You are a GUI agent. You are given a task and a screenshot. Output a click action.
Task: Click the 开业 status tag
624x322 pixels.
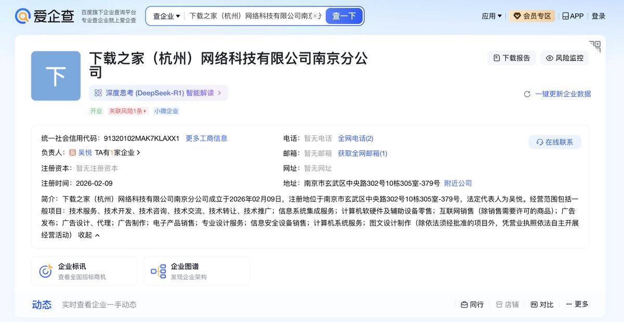[x=96, y=111]
